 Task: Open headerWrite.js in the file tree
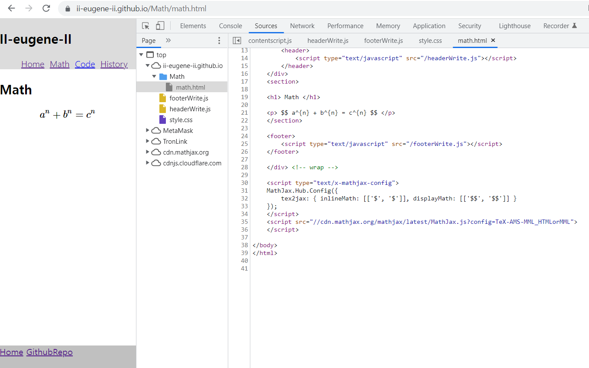[x=190, y=109]
